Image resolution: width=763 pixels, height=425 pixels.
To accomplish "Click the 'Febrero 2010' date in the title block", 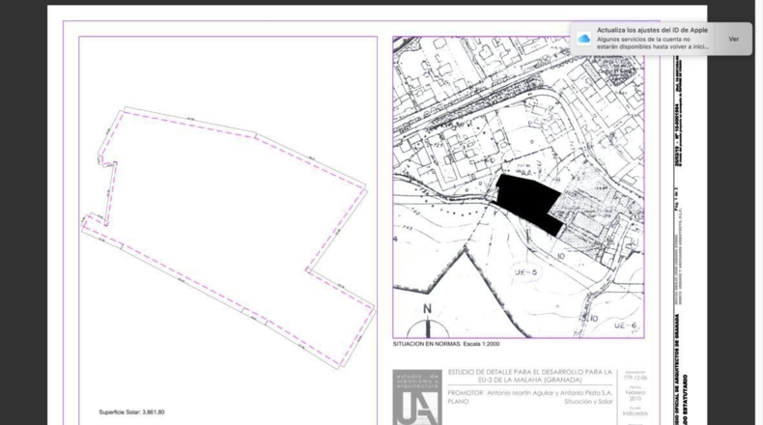I will [635, 395].
